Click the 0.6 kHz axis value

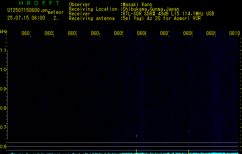point(3,146)
